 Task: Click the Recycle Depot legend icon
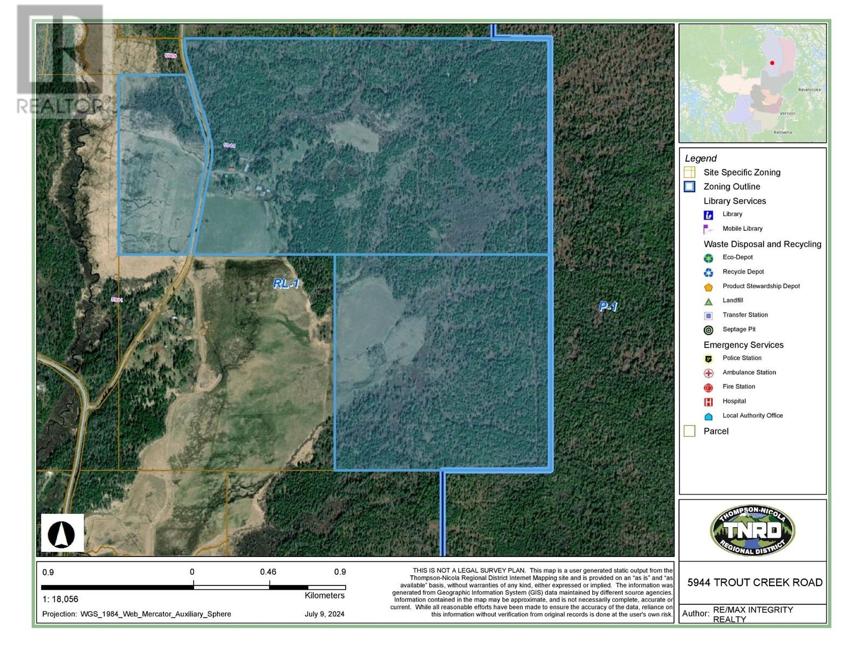point(708,272)
